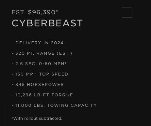Click the word HORSEPOWER in the list

45,85
